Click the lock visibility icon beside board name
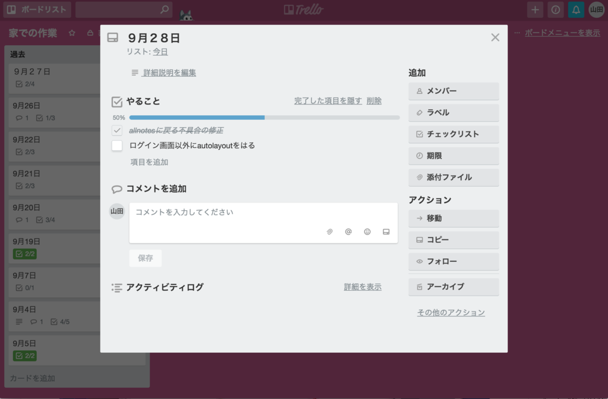608x399 pixels. (90, 33)
